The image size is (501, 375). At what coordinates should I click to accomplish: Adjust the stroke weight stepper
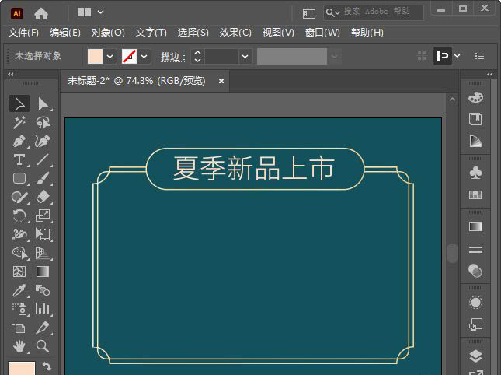(x=198, y=57)
